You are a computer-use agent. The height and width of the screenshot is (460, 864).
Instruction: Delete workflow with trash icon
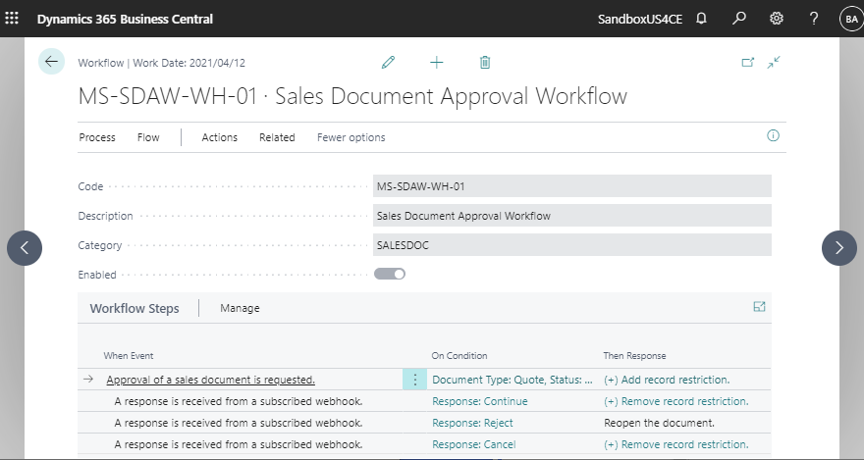(x=485, y=62)
